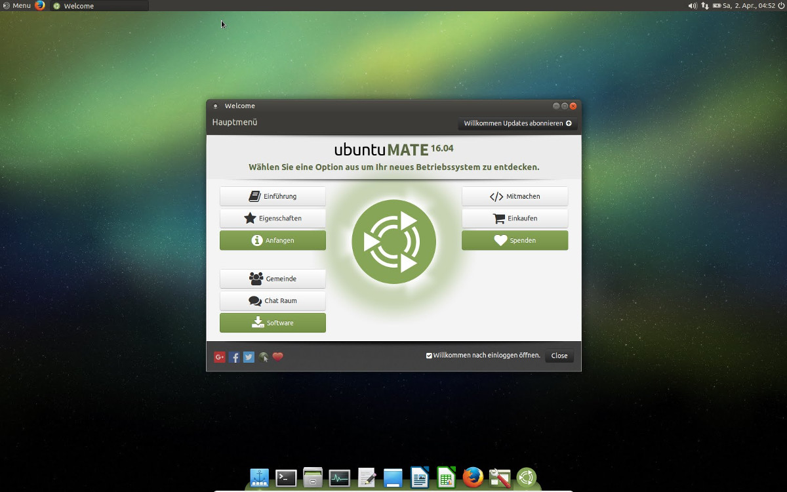Maximize the Welcome window

point(565,106)
